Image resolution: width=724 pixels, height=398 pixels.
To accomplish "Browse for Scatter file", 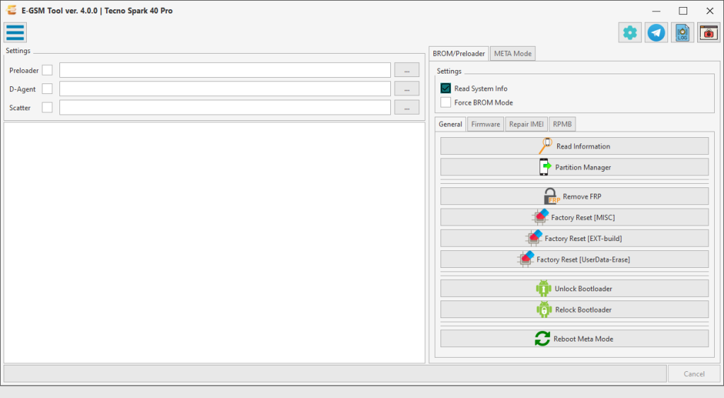I will tap(407, 108).
